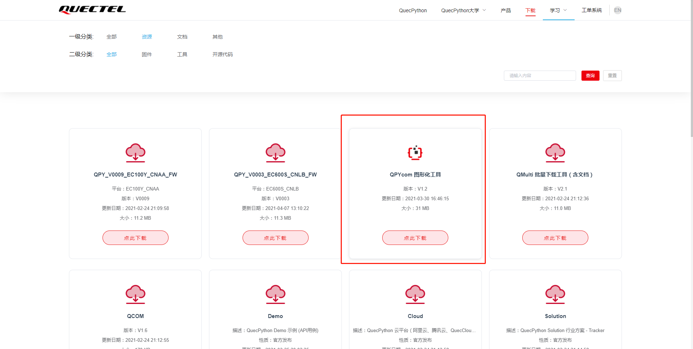Click 点此下载 for QPY_V0003_EC600S_CNLB_FW
This screenshot has width=693, height=349.
click(x=275, y=238)
